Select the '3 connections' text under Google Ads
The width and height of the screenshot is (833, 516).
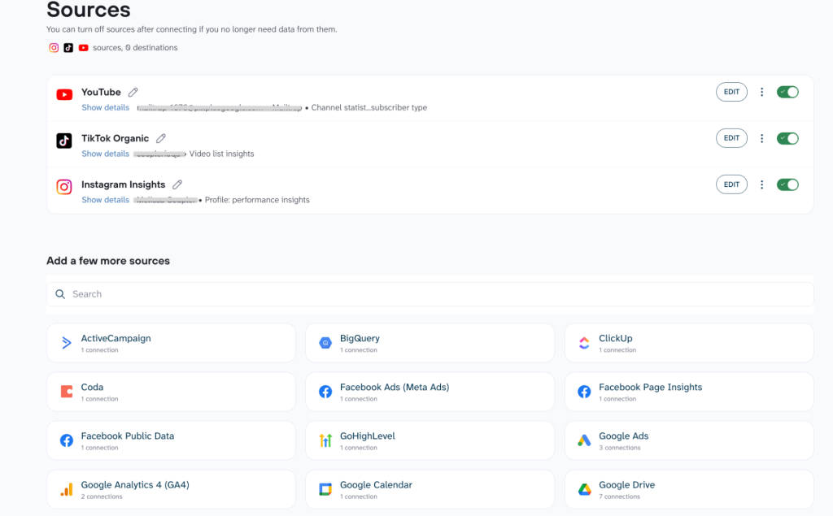pos(619,448)
